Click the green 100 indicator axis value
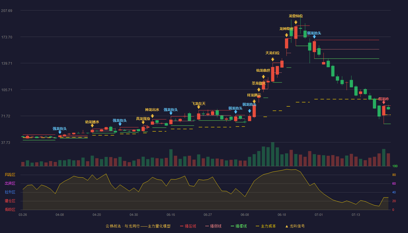Image resolution: width=408 pixels, height=233 pixels. click(395, 166)
